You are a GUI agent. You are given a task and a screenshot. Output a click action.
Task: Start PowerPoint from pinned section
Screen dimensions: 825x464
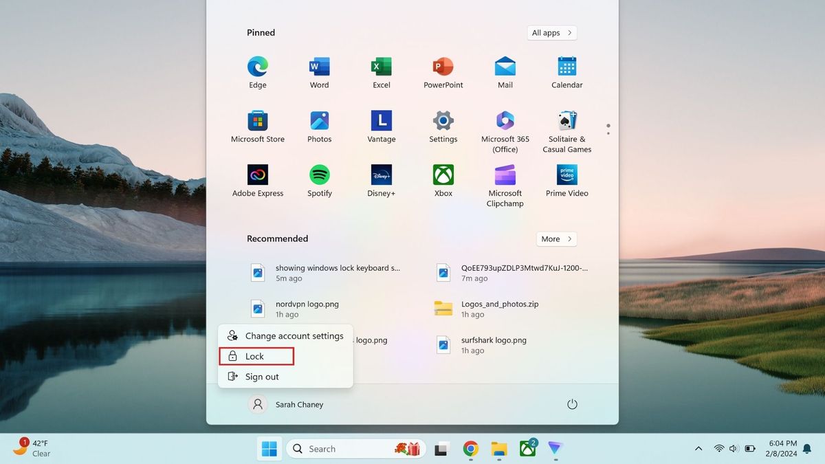coord(443,69)
